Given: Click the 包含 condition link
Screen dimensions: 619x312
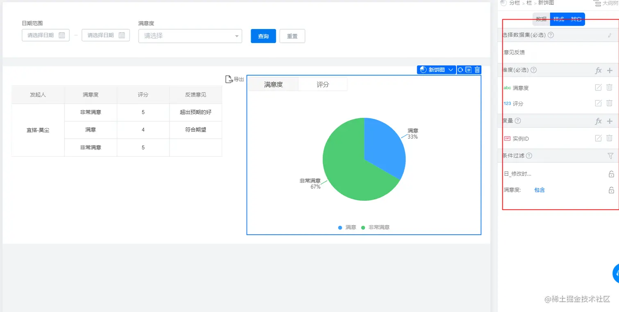Looking at the screenshot, I should (540, 190).
